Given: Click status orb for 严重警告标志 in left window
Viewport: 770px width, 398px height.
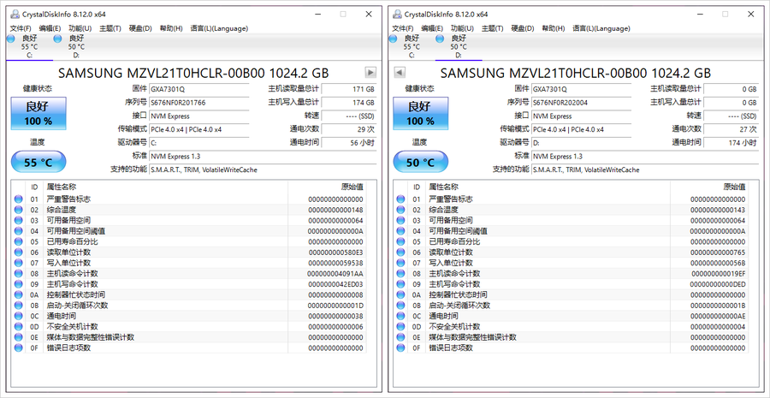Looking at the screenshot, I should click(19, 199).
